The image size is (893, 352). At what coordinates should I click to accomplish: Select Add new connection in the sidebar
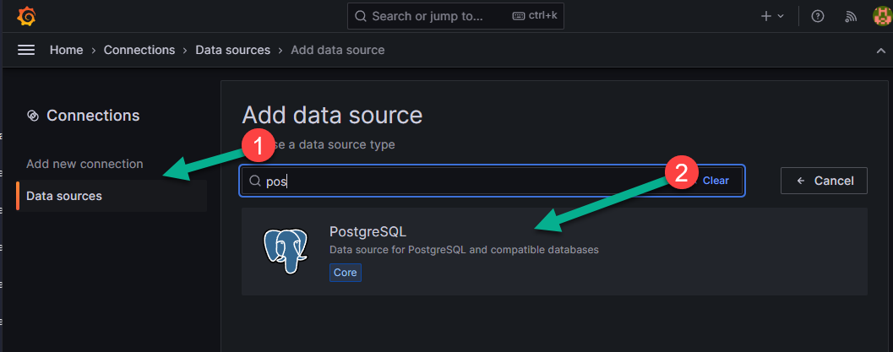84,164
